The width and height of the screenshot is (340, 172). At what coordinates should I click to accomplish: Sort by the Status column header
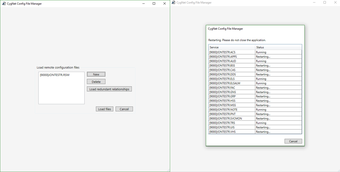[x=278, y=47]
